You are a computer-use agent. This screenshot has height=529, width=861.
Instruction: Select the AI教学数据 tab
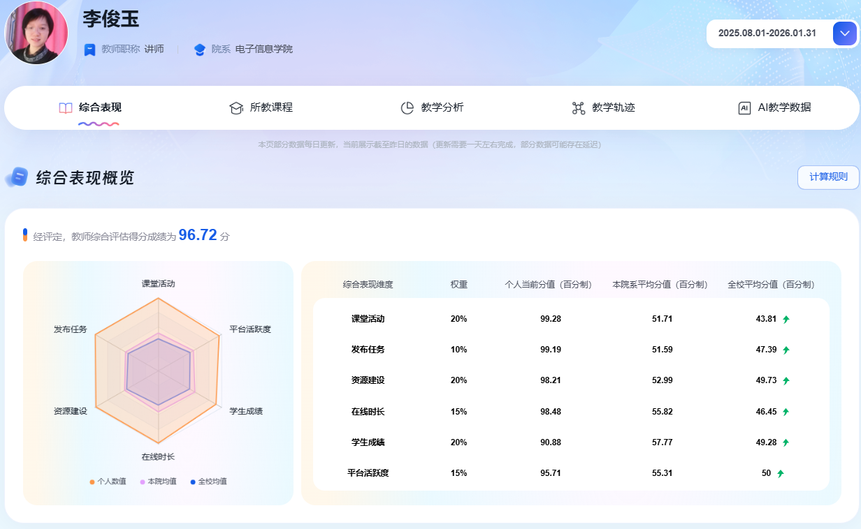click(784, 107)
